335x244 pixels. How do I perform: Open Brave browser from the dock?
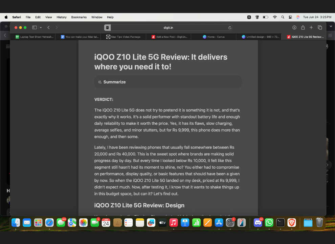292,223
